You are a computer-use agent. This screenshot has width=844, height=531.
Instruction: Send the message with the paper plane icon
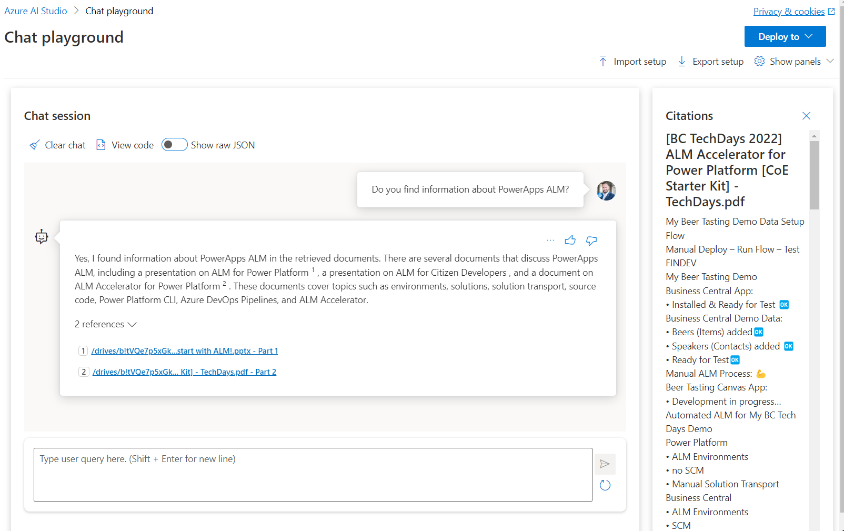[605, 464]
